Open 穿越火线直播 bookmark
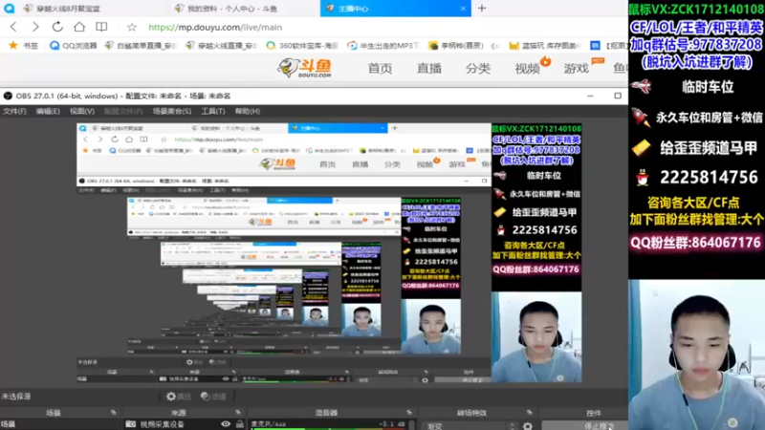The height and width of the screenshot is (430, 765). click(x=222, y=45)
